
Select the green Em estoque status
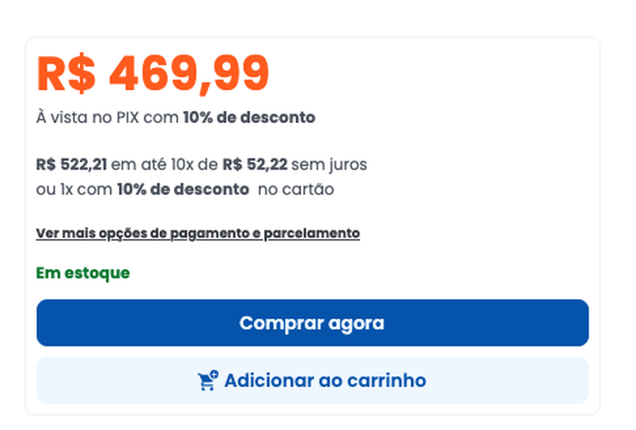(83, 273)
